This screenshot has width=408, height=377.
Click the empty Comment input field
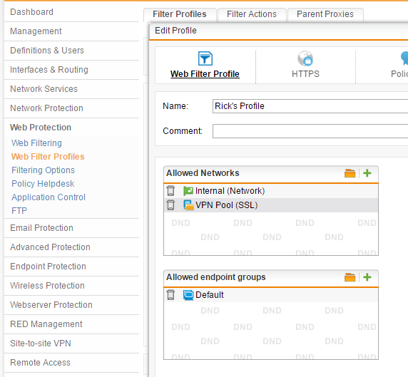[310, 131]
